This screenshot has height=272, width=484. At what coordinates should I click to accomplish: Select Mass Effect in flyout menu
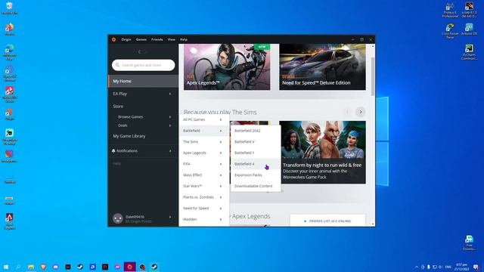(203, 175)
